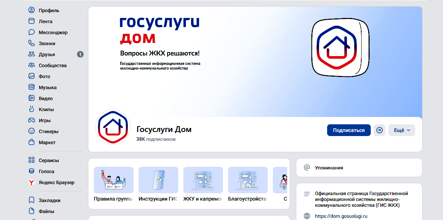
Task: Open the Голоса coins icon
Action: click(32, 171)
